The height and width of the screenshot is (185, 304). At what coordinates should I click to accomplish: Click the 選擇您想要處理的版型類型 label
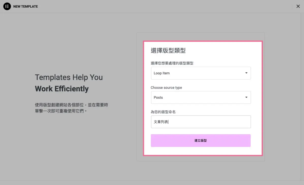pos(172,63)
